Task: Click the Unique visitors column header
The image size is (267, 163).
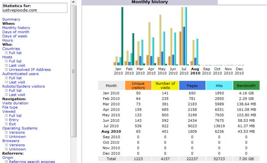Action: click(138, 86)
